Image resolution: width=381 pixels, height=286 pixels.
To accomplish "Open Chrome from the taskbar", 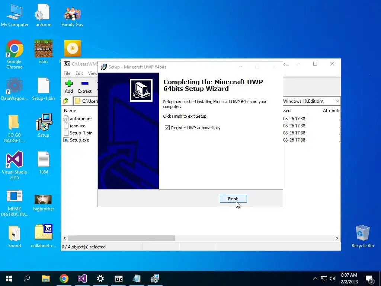I will pos(64,279).
